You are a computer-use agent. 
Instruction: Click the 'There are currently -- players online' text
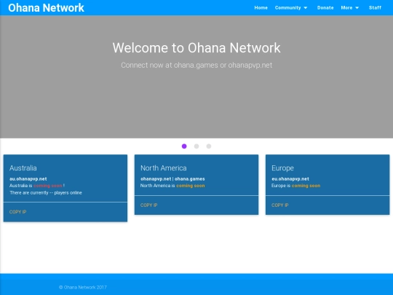coord(46,192)
